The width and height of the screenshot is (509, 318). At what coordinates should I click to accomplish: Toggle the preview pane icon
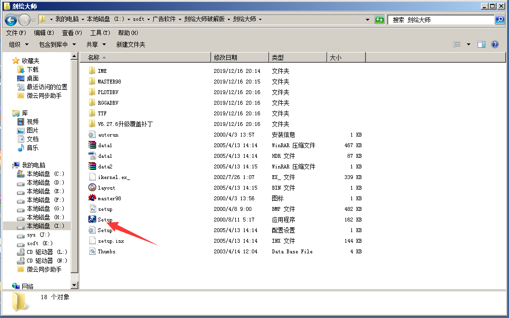coord(481,44)
